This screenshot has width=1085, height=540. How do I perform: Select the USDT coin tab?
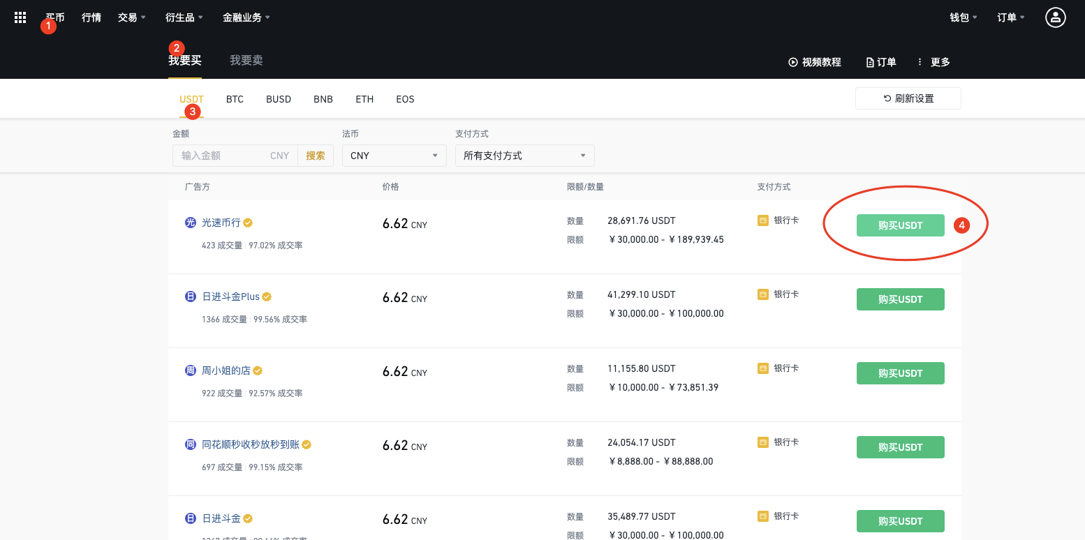pyautogui.click(x=191, y=99)
